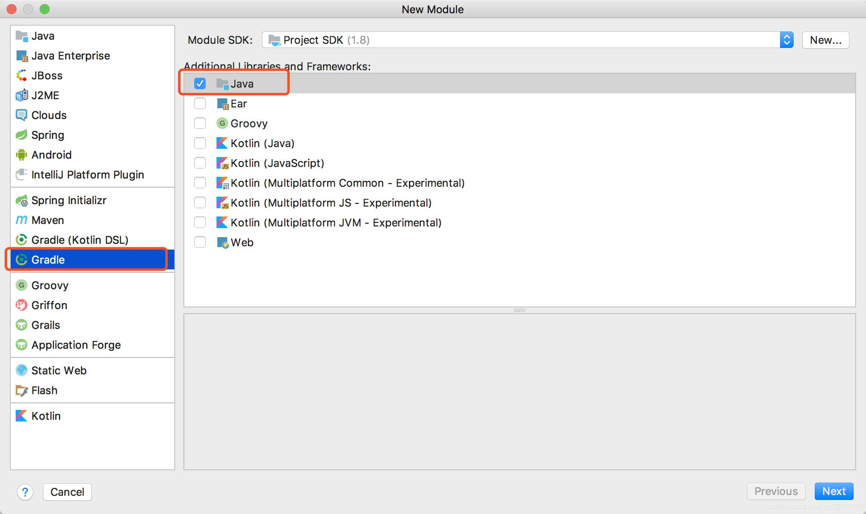Screen dimensions: 866x514
Task: Click the Gradle (Kotlin DSL) label
Action: point(80,240)
